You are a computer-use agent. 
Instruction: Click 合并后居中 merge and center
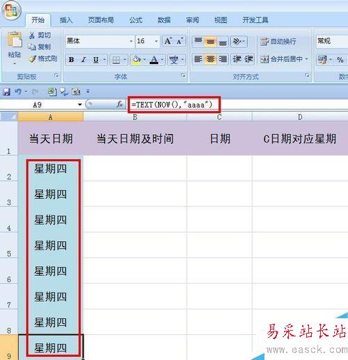click(281, 59)
